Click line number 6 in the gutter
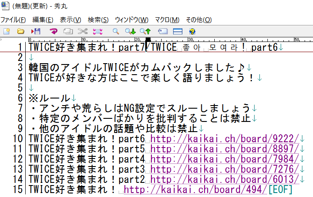This screenshot has height=197, width=313. click(x=20, y=98)
